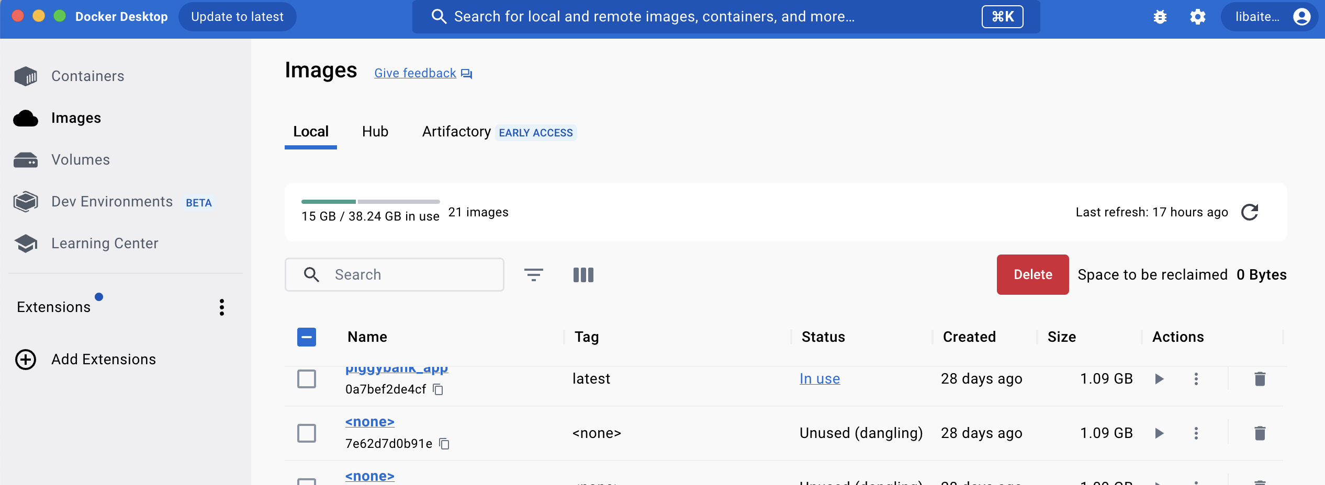Open the Extensions three-dot menu

click(x=222, y=307)
